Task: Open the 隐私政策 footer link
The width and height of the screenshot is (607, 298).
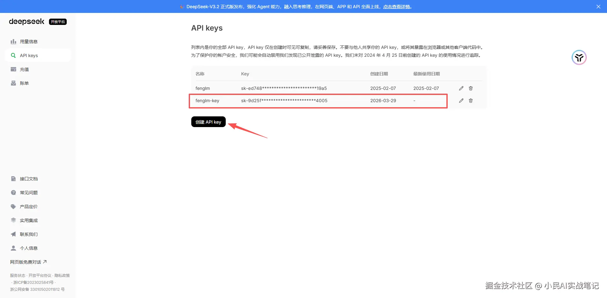Action: click(x=62, y=276)
